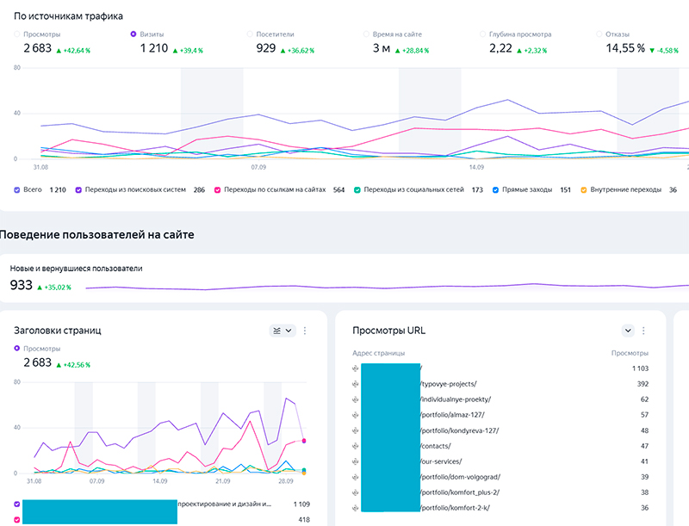Viewport: 689px width, 526px height.
Task: Select the Время на сайте radio button
Action: (367, 34)
